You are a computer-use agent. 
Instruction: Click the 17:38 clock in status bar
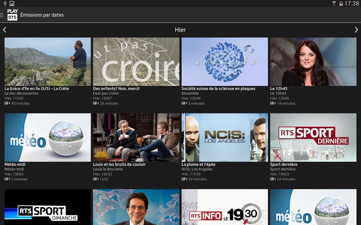[x=352, y=3]
